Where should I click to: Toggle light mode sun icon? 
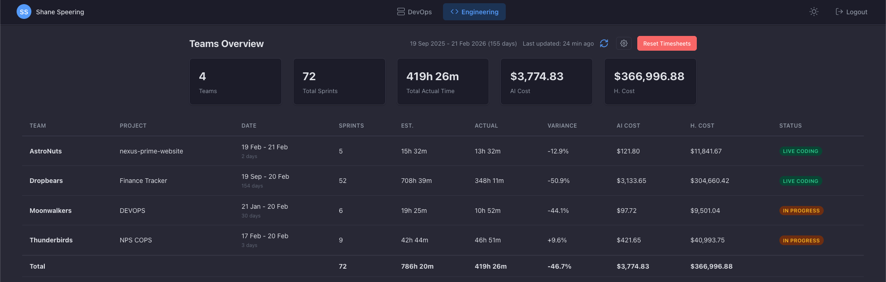pos(814,12)
